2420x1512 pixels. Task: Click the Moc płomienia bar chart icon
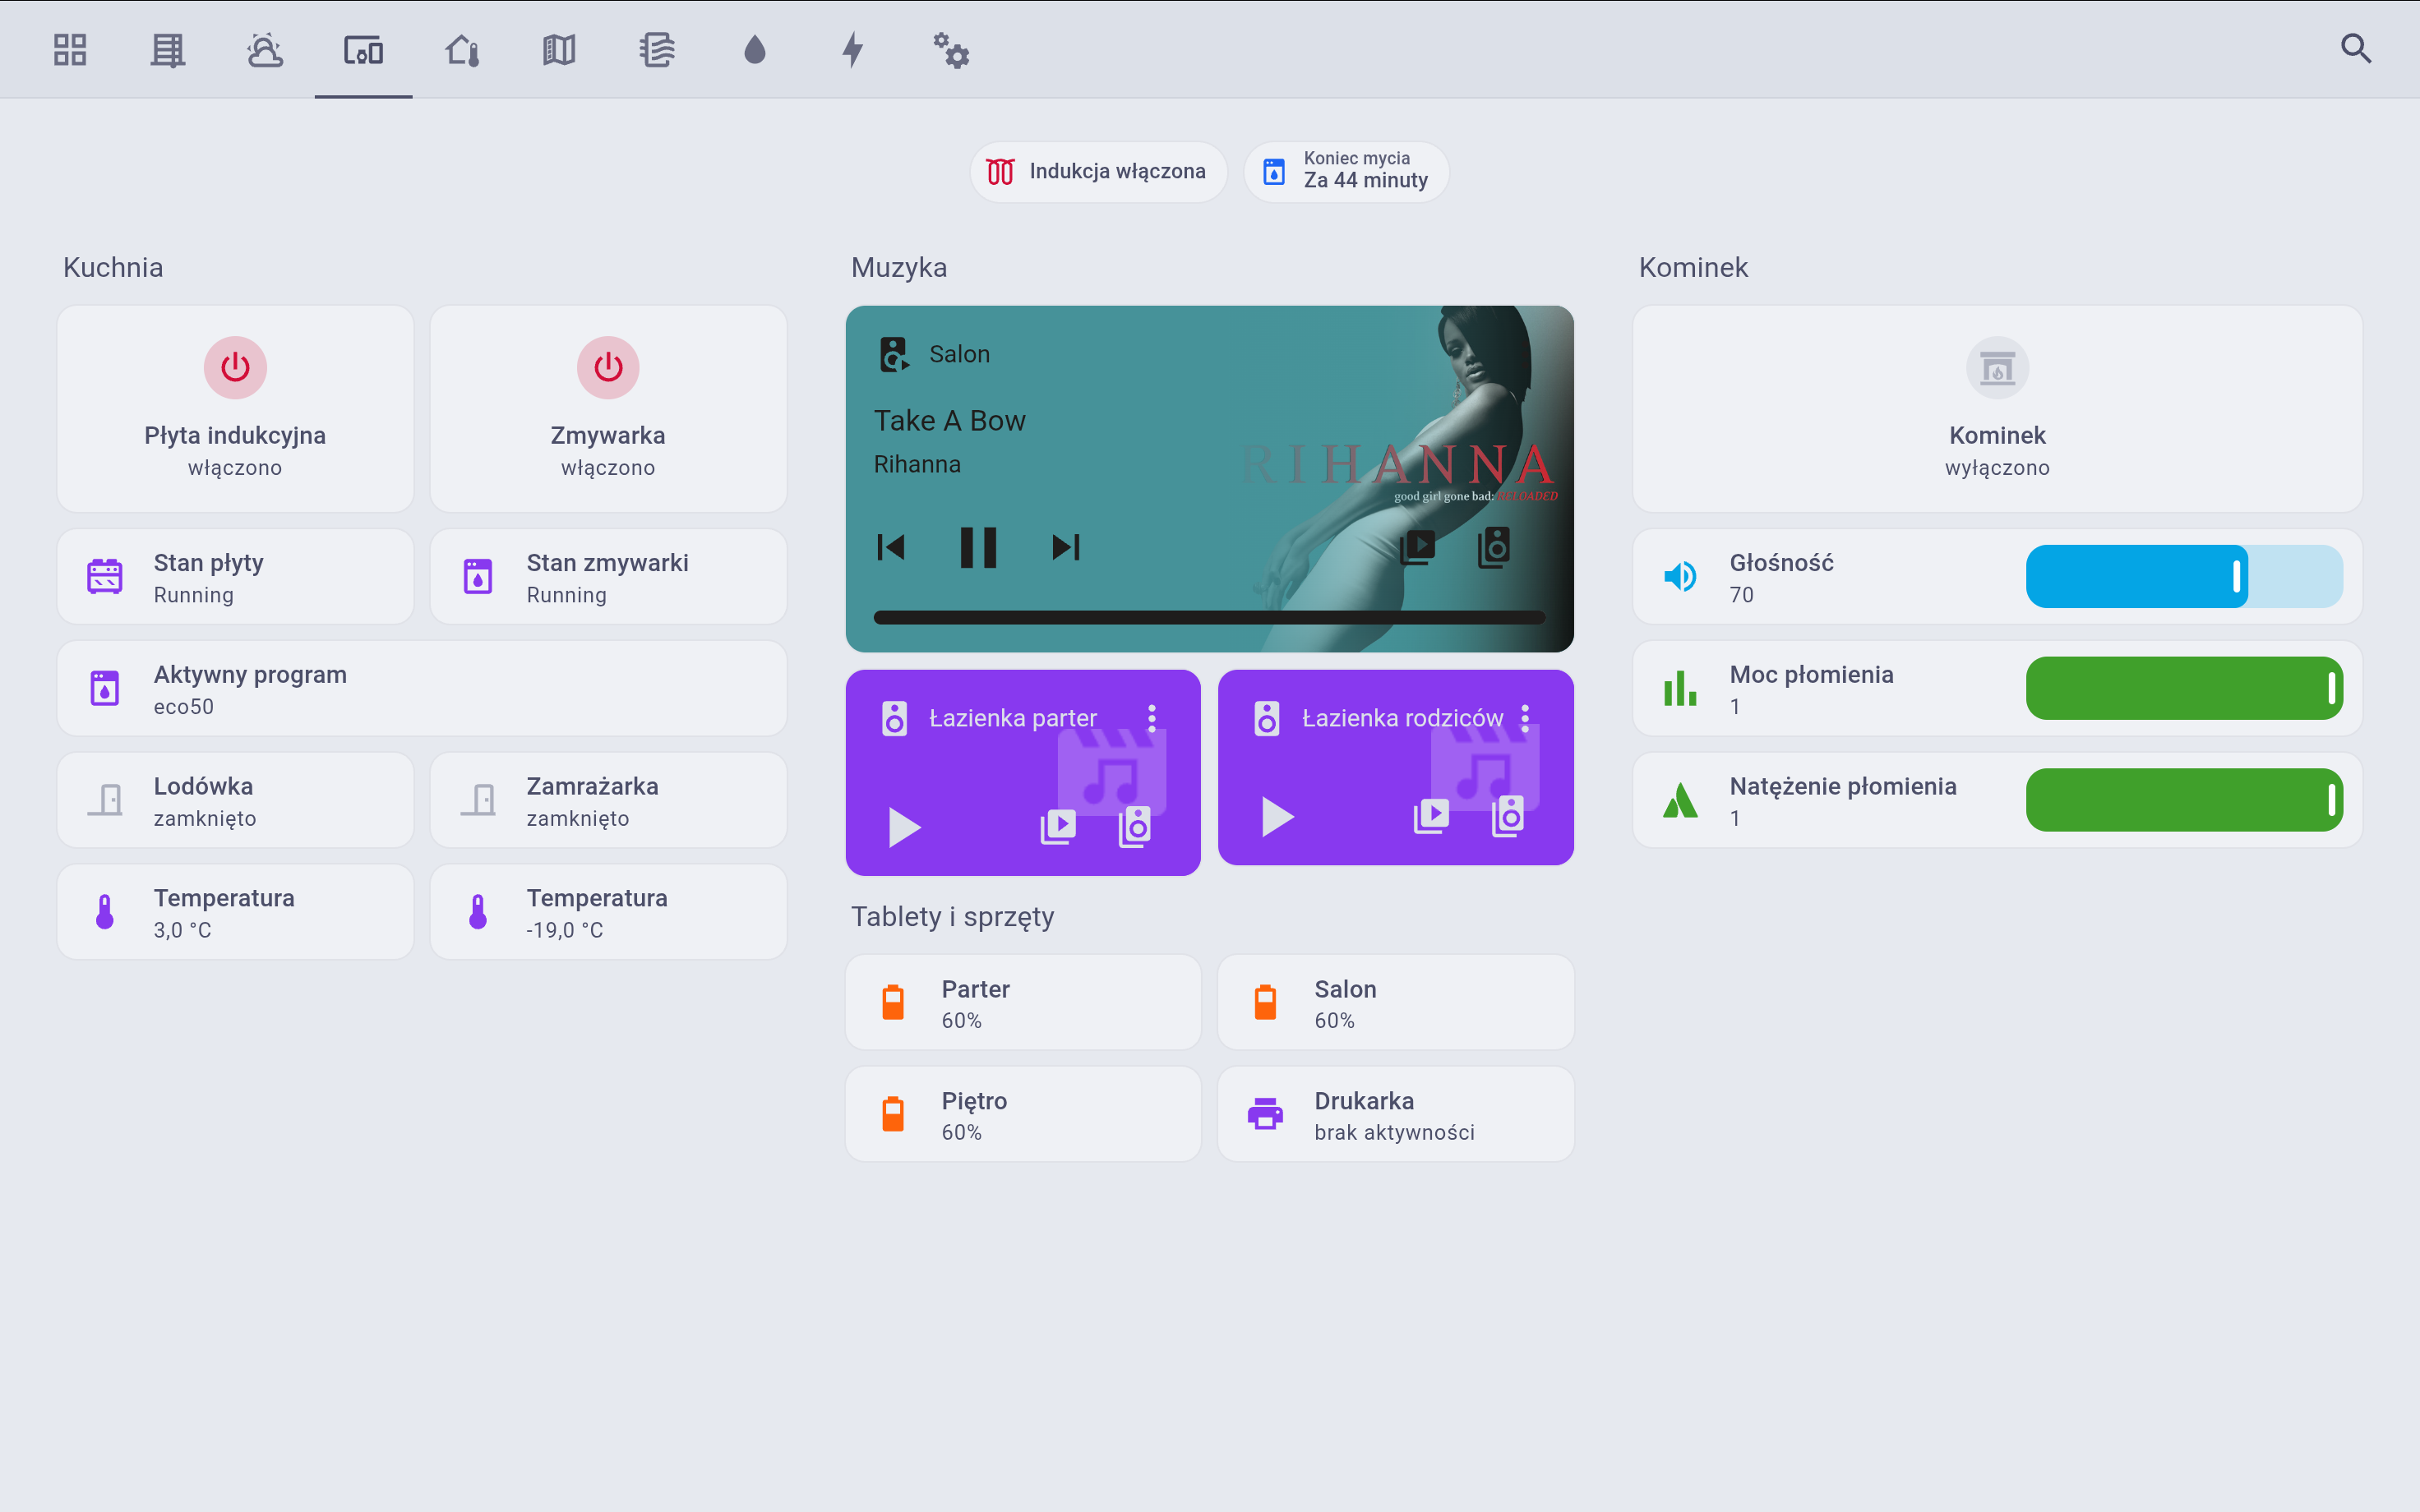[x=1680, y=689]
